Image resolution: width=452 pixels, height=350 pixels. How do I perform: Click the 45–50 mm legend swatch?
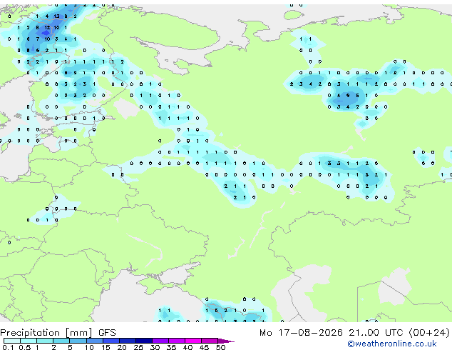pos(210,341)
